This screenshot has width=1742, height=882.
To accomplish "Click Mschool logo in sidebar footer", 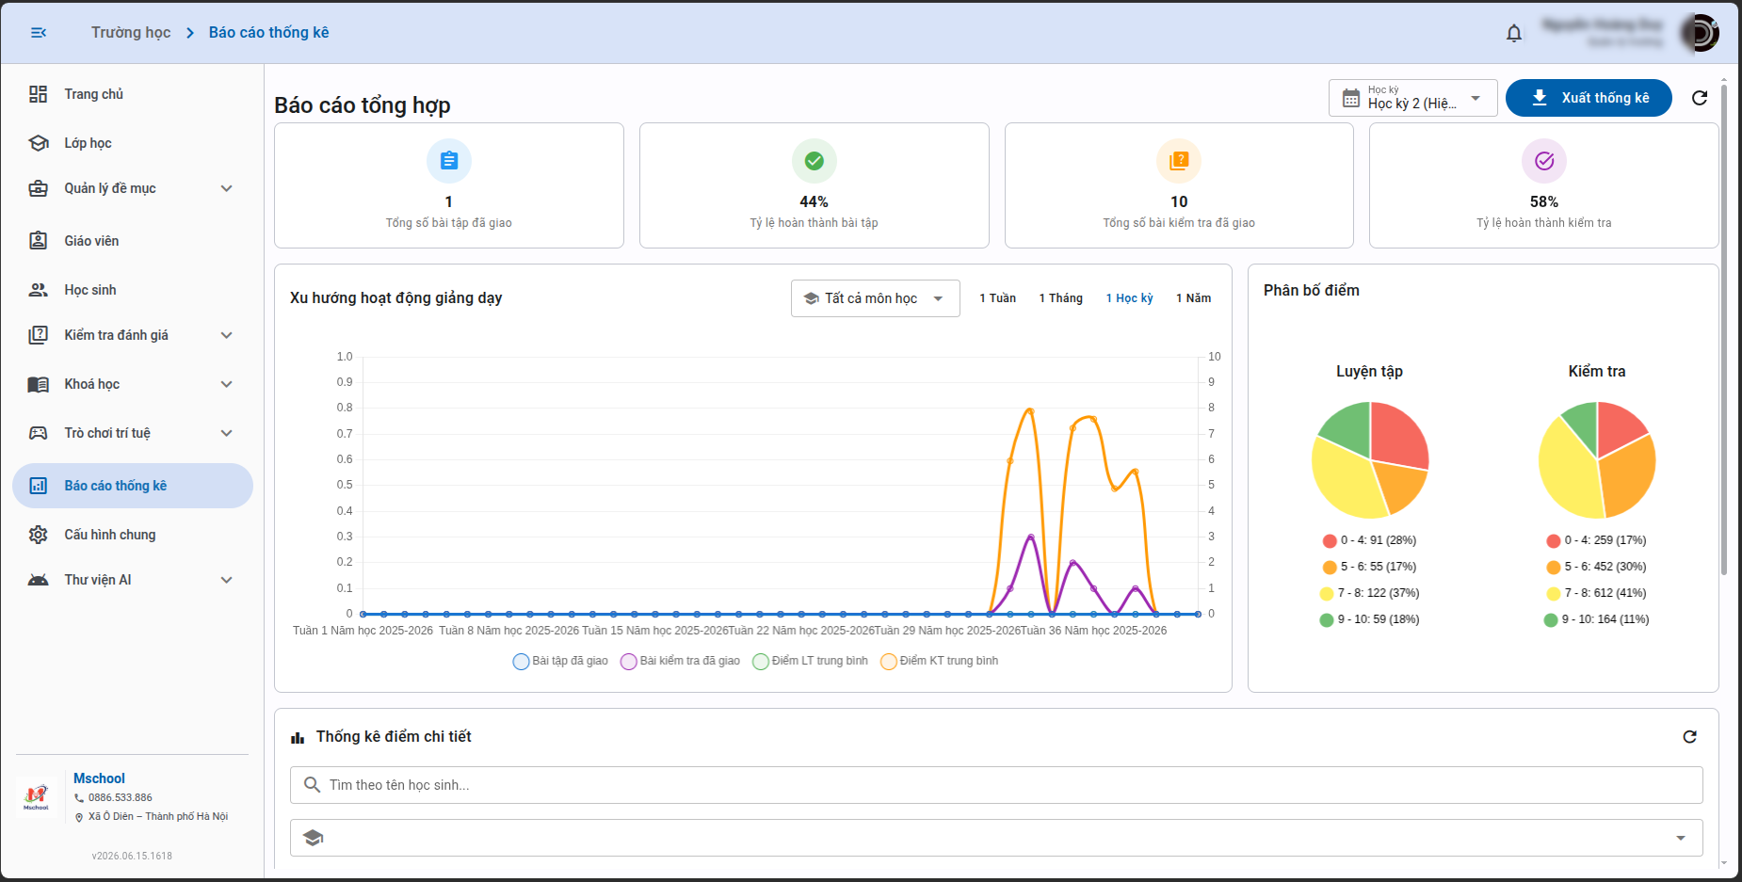I will click(x=37, y=796).
